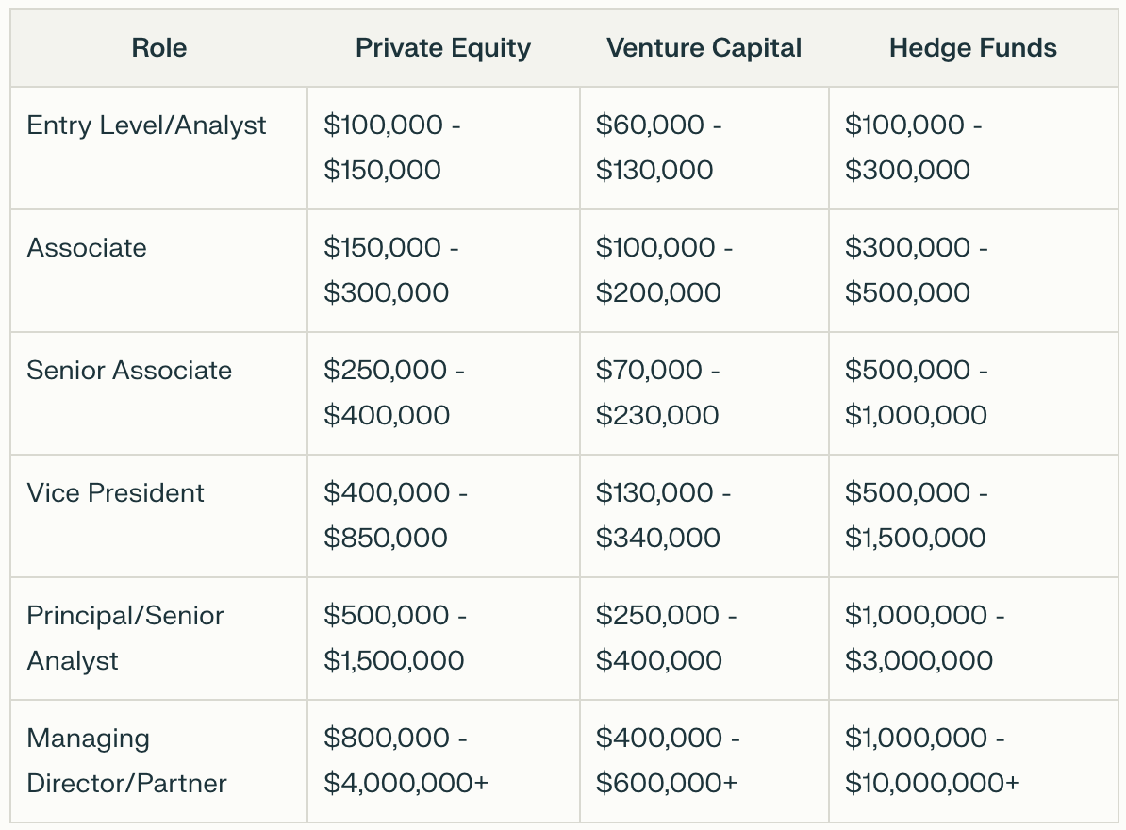Select the $250,000 - $400,000 venture capital cell
1126x830 pixels.
click(x=666, y=638)
